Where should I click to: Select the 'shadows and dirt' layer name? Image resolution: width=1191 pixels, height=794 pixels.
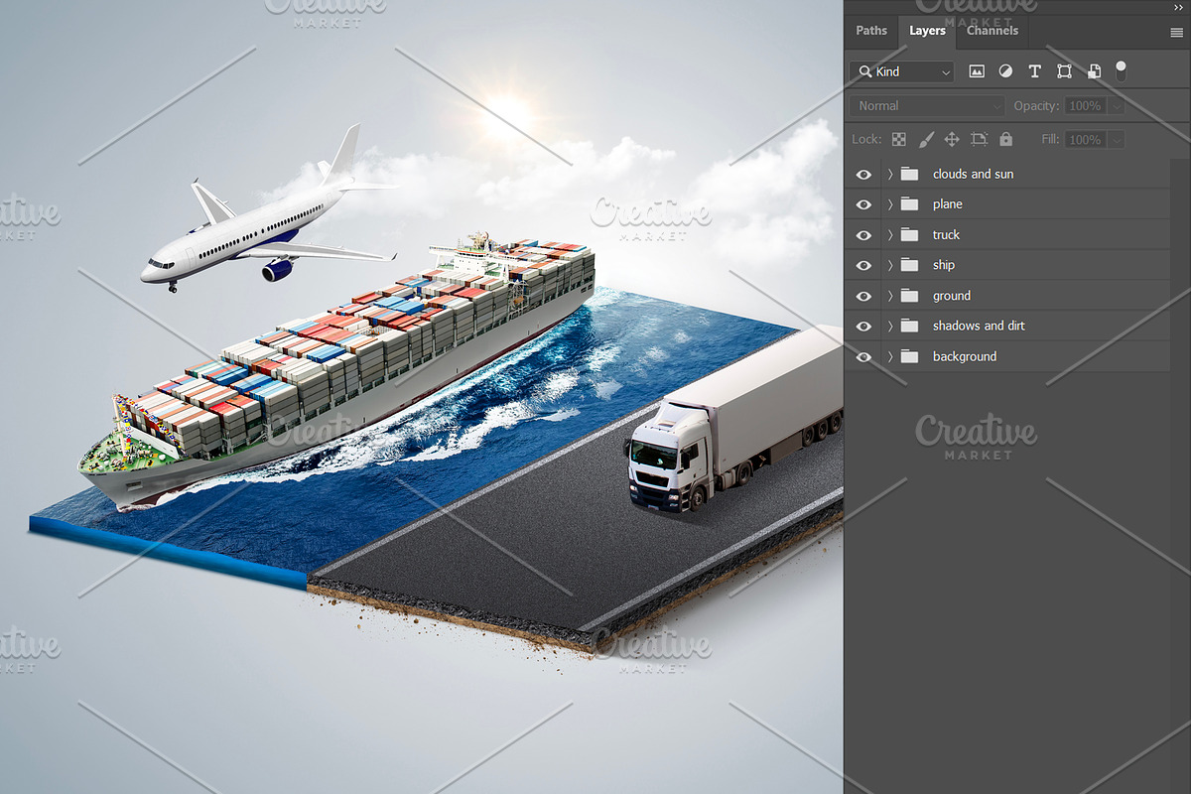click(x=979, y=326)
